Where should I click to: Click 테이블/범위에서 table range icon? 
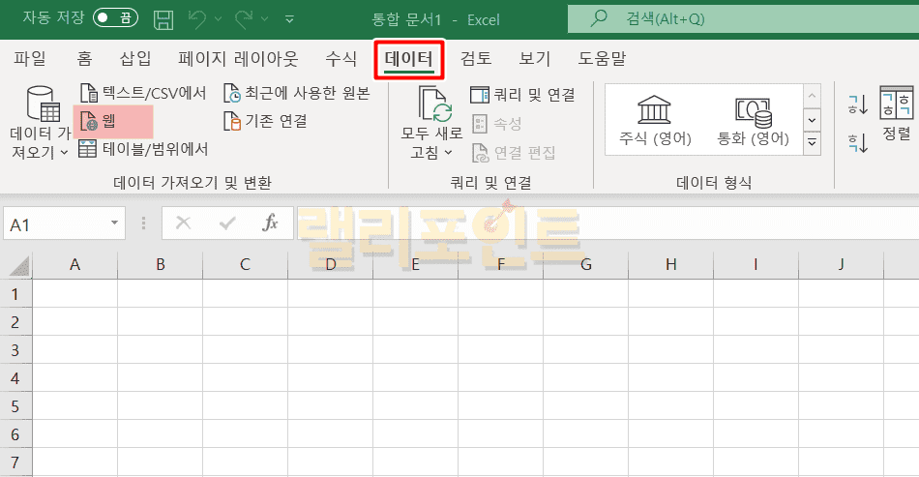[x=88, y=149]
